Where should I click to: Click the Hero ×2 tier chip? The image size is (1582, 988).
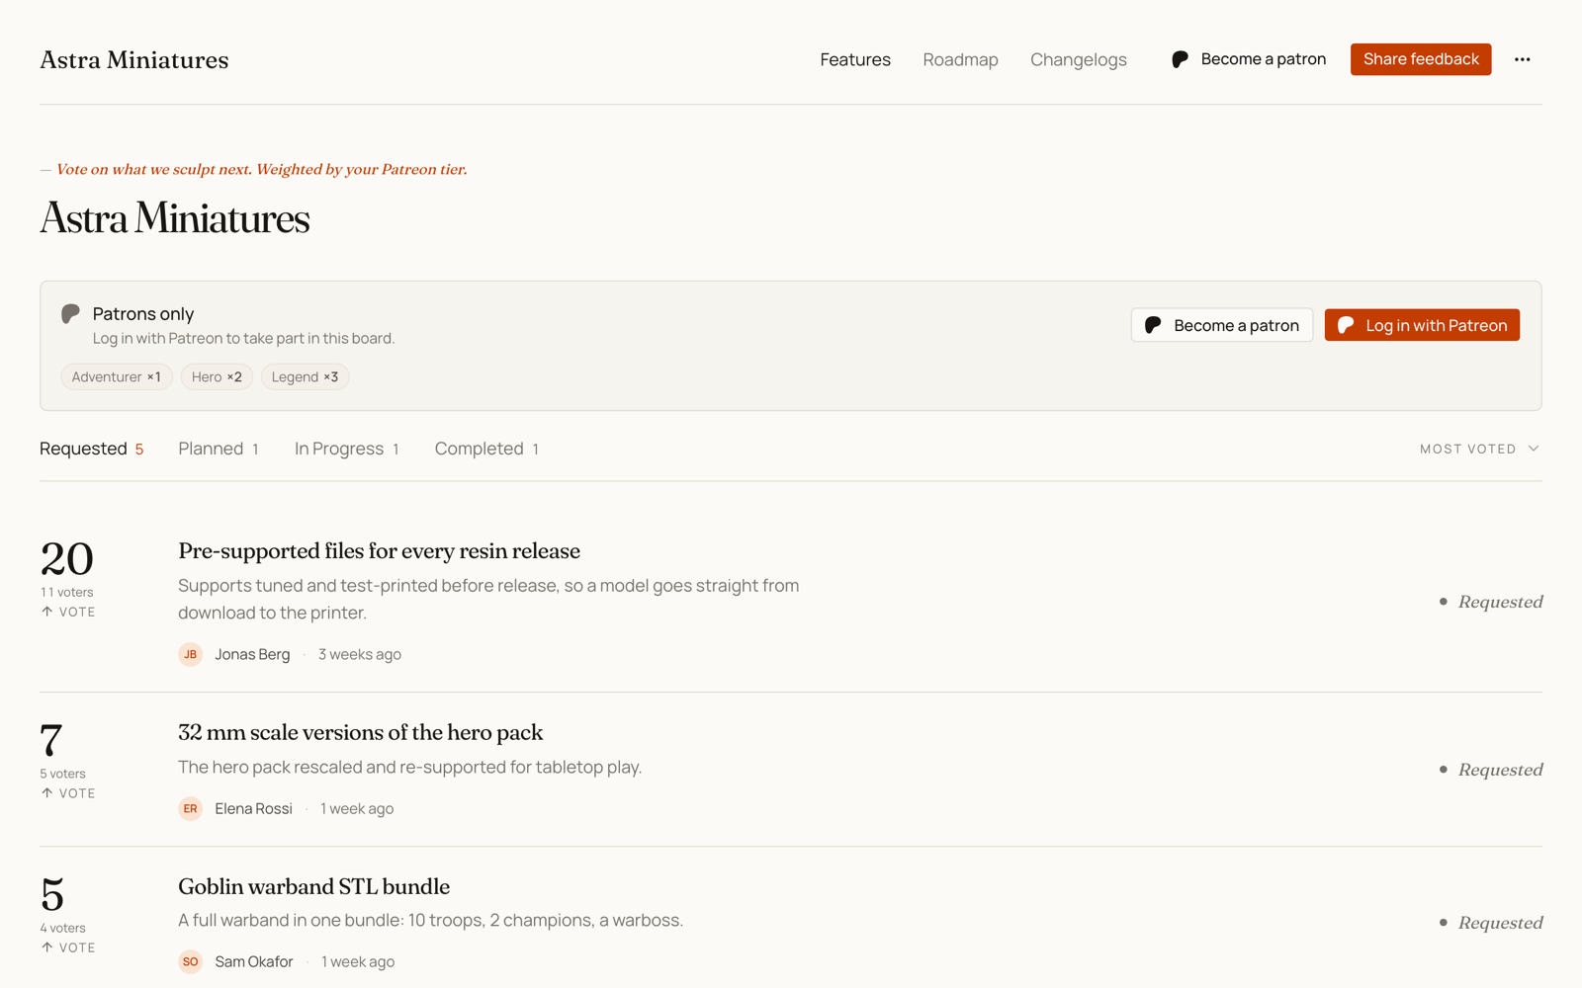[x=217, y=376]
